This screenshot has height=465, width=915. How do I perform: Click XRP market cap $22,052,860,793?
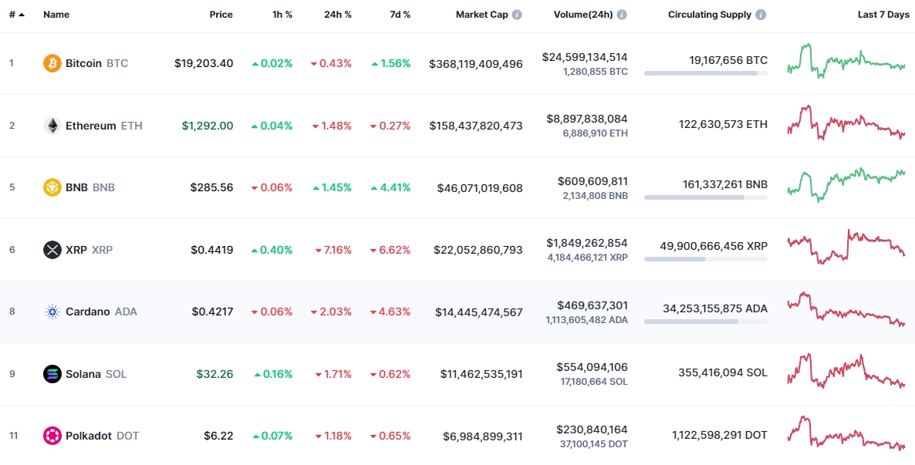[478, 250]
